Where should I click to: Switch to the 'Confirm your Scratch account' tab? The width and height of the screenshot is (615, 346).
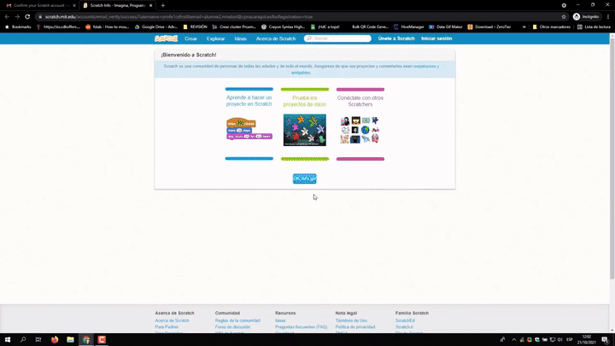click(x=38, y=5)
